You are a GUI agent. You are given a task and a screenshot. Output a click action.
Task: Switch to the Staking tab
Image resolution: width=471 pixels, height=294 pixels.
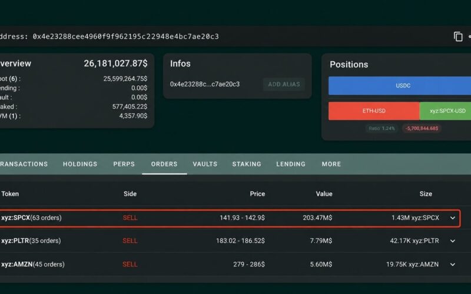247,164
